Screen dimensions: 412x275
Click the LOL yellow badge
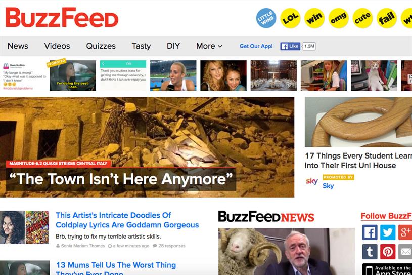[290, 18]
